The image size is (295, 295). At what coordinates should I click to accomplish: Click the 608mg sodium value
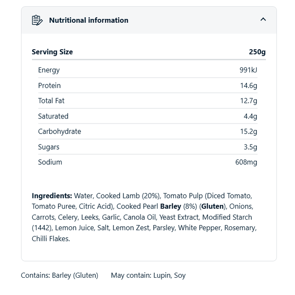tap(246, 162)
